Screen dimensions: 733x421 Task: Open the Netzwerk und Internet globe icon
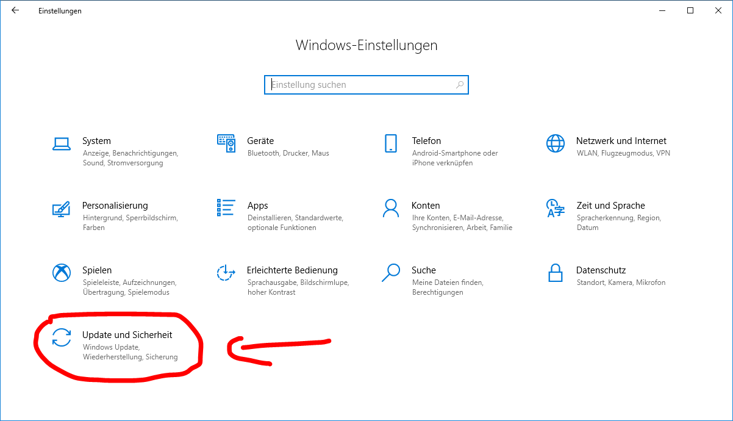click(x=556, y=143)
